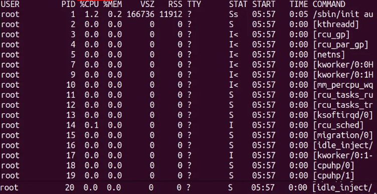Click the [rcu_par_gp] process name
Viewport: 377px width, 194px height.
coord(340,45)
